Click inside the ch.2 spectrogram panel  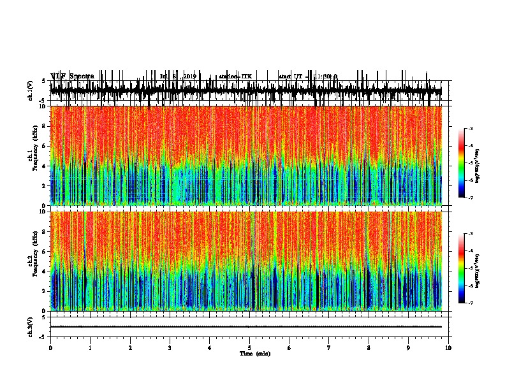pyautogui.click(x=245, y=261)
